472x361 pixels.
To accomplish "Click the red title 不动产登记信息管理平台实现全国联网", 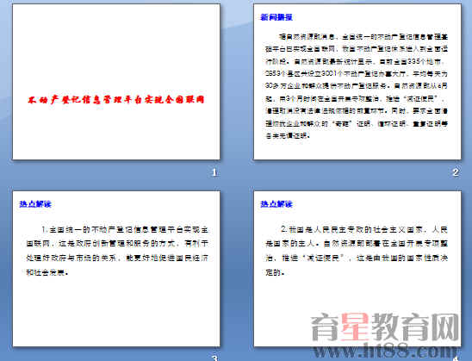I will coord(116,100).
